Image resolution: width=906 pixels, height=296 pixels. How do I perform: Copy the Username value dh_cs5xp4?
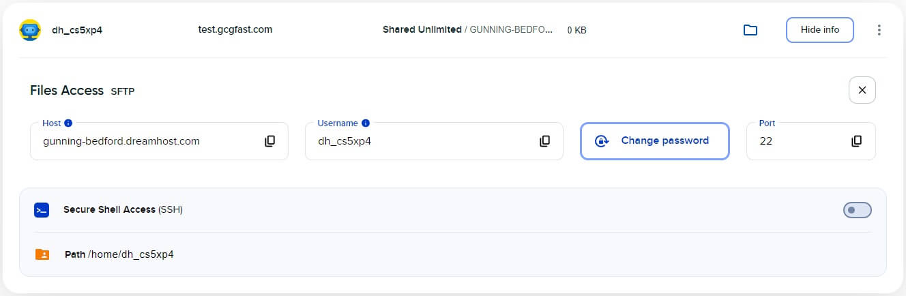tap(545, 141)
